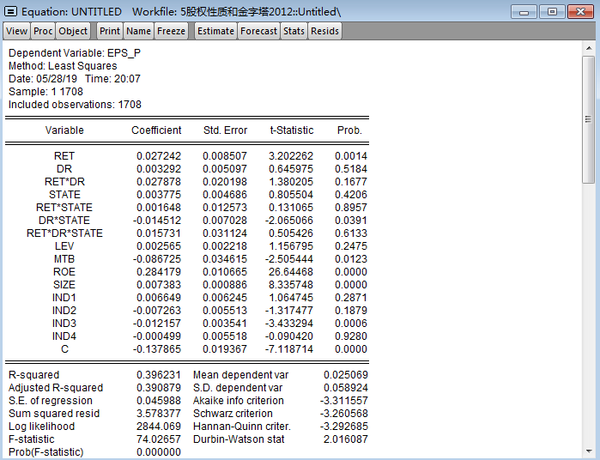The image size is (600, 460).
Task: Click the vertical scrollbar thumb
Action: coord(589,119)
